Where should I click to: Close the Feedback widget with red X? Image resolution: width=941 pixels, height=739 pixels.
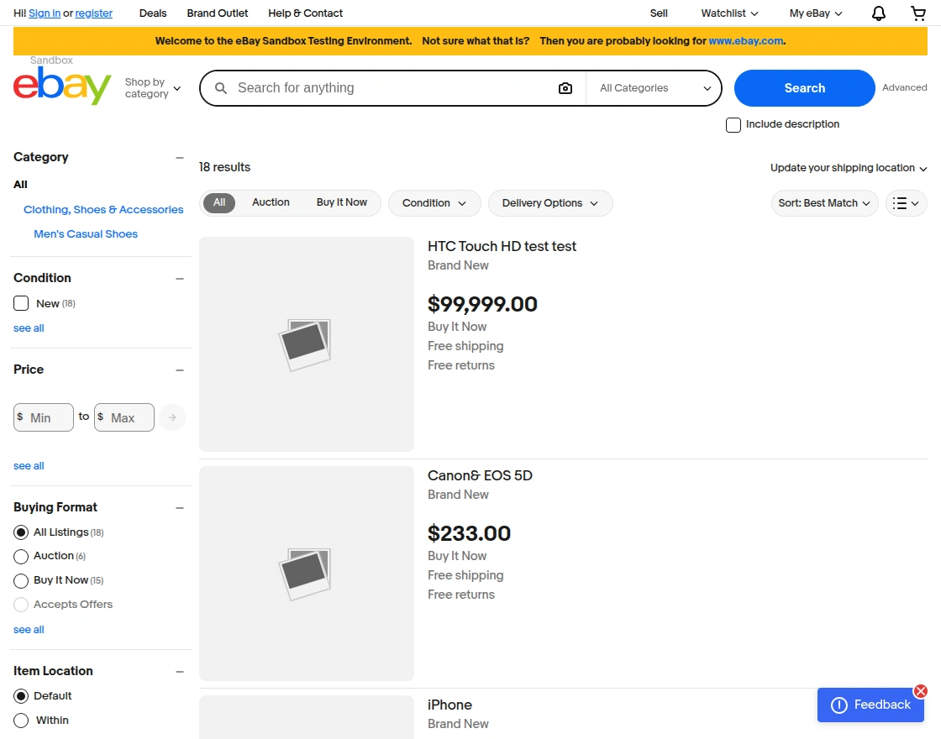point(921,691)
